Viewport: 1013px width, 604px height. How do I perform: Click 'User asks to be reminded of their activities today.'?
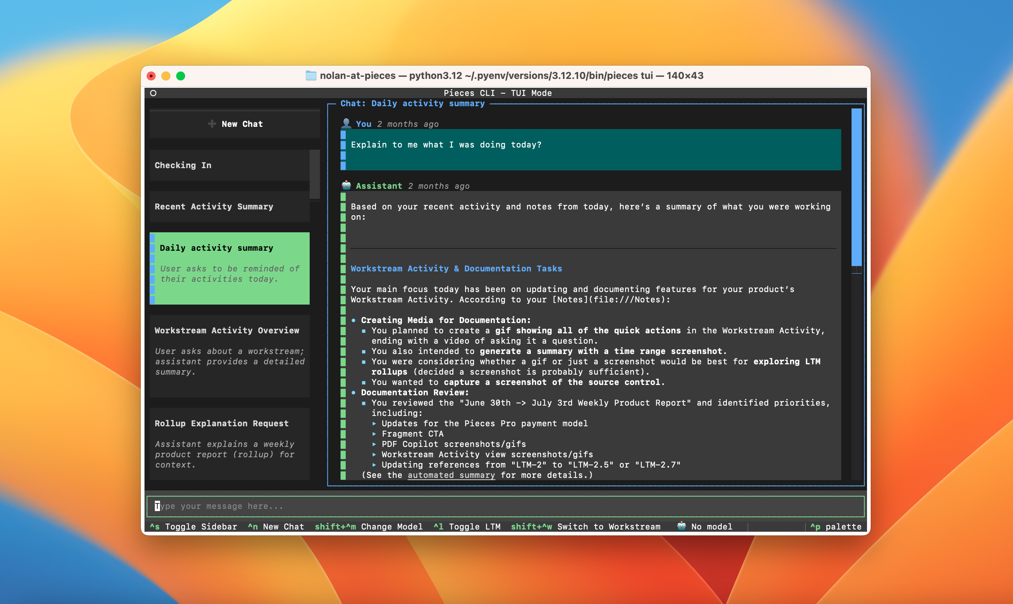[229, 274]
